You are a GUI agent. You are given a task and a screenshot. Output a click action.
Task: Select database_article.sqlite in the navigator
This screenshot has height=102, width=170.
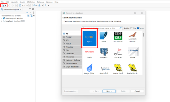point(14,18)
